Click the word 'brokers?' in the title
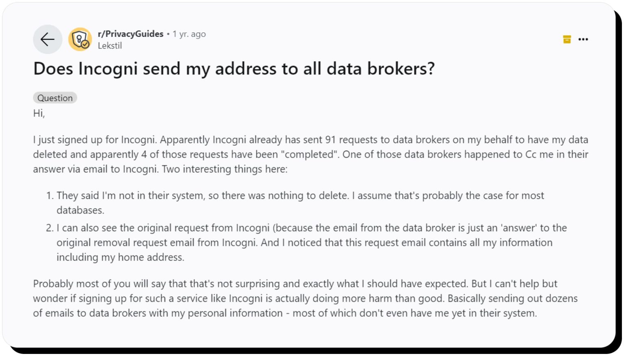 [401, 69]
